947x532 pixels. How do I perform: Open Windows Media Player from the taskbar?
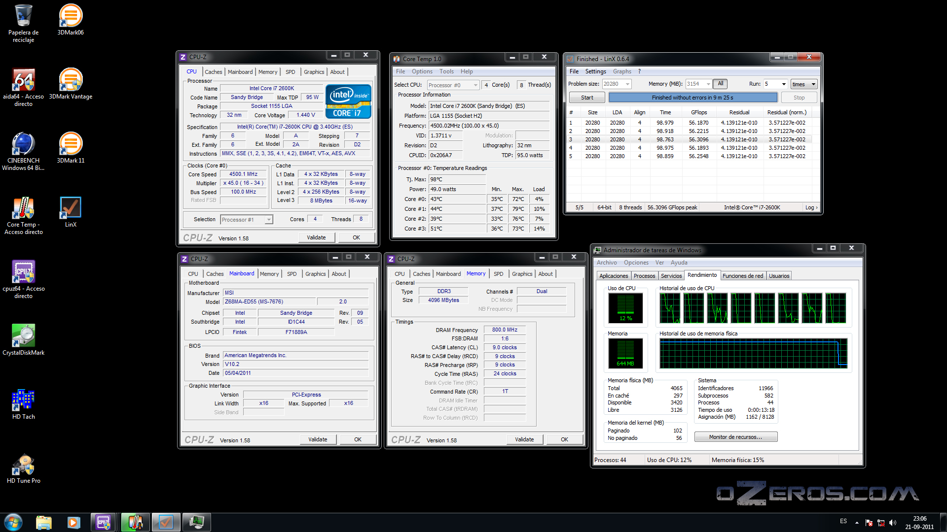coord(73,522)
